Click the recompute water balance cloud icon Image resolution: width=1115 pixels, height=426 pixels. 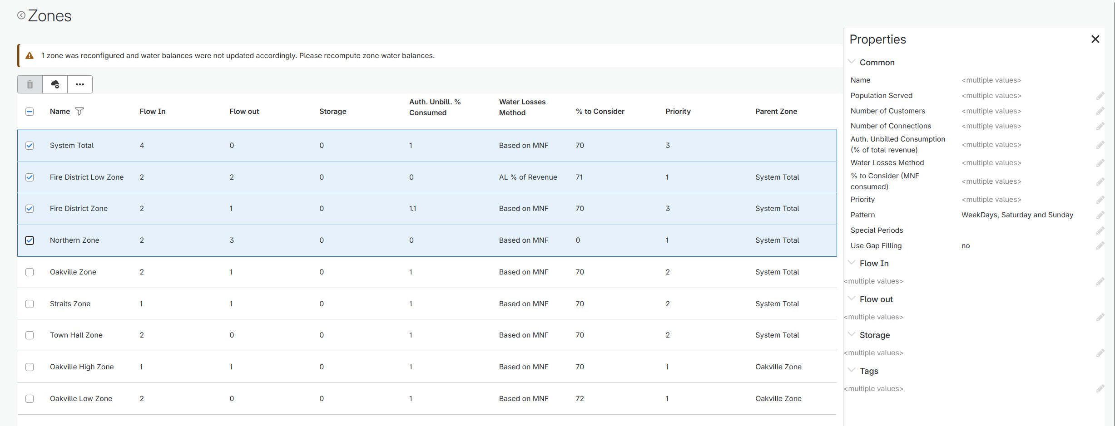tap(55, 84)
